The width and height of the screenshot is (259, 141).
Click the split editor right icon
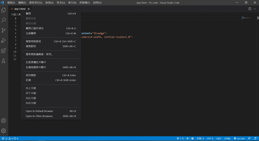tap(250, 9)
